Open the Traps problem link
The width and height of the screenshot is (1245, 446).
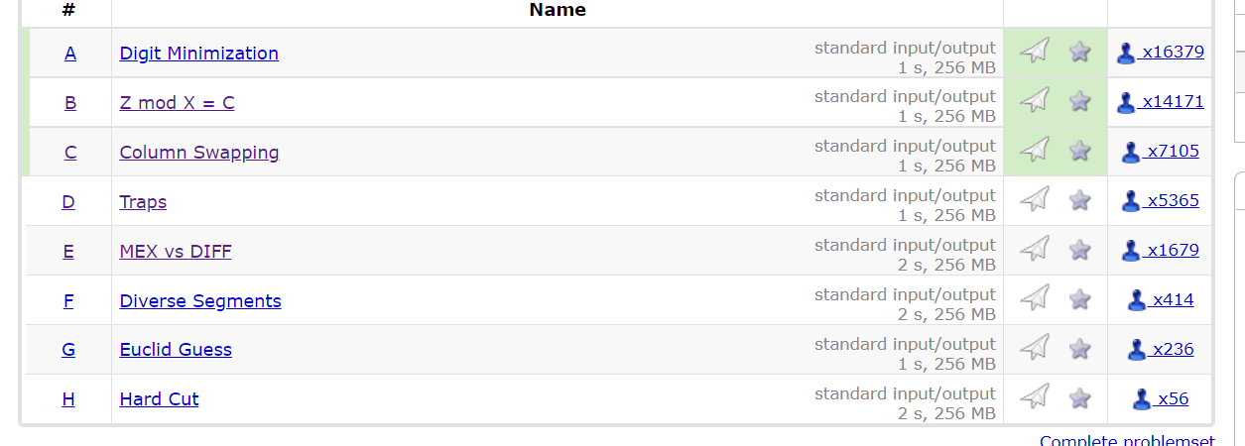[x=143, y=202]
